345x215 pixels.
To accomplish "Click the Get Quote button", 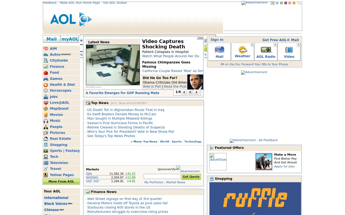I will click(x=191, y=177).
